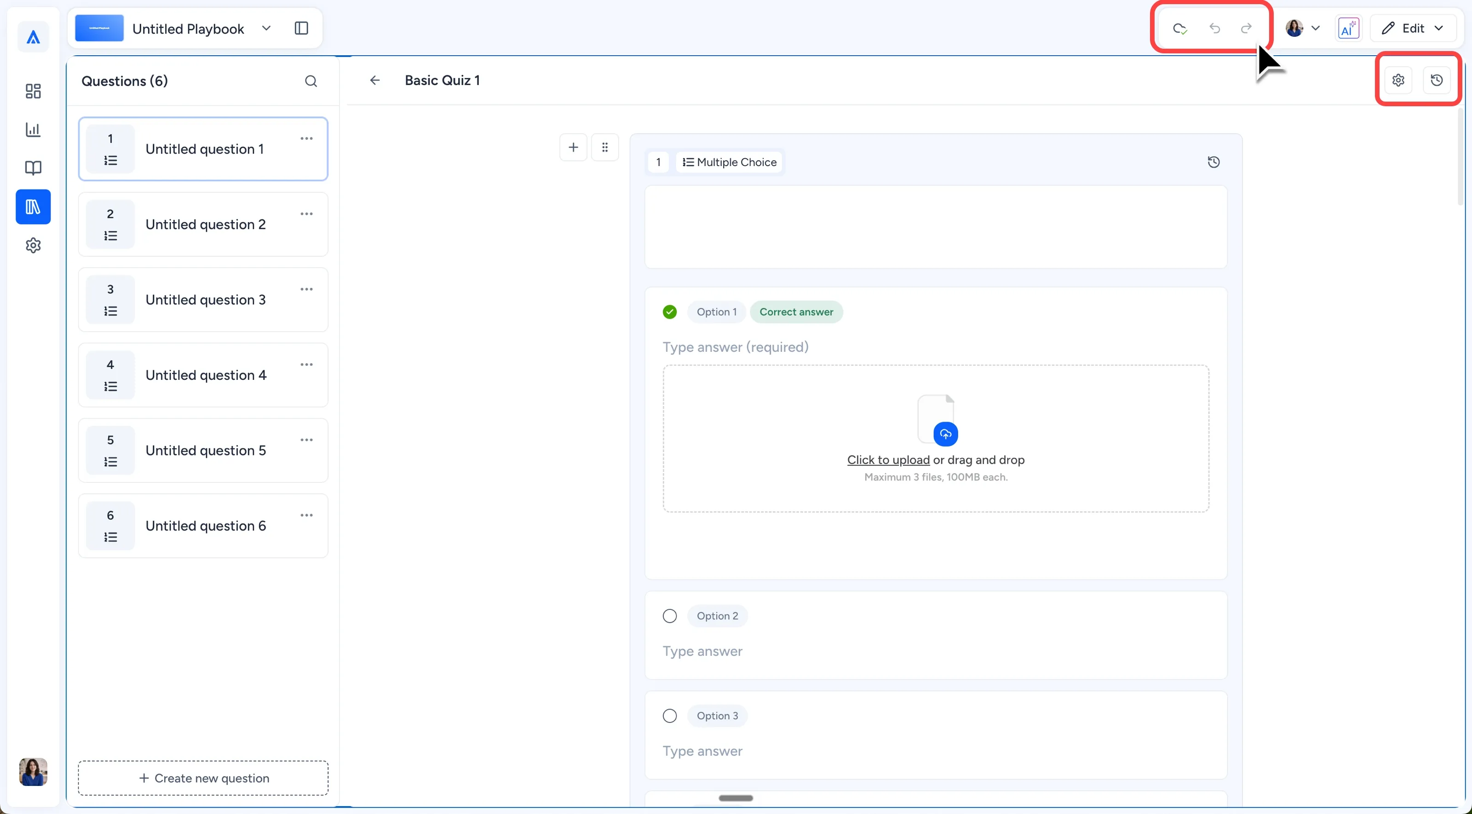The height and width of the screenshot is (814, 1472).
Task: Open quiz version history in header
Action: coord(1437,80)
